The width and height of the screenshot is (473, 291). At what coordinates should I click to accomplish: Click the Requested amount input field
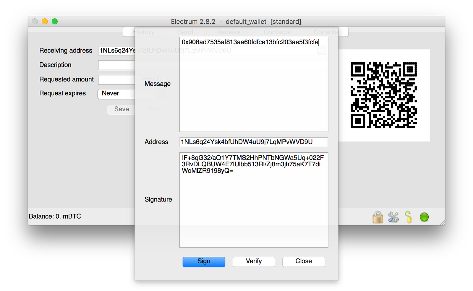(116, 79)
